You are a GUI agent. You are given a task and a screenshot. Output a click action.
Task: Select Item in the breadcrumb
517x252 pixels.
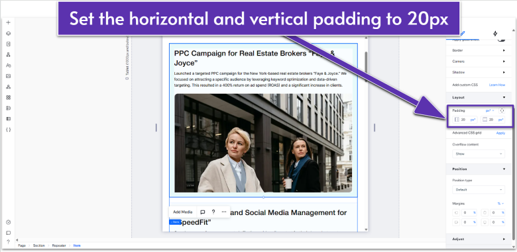(x=77, y=245)
